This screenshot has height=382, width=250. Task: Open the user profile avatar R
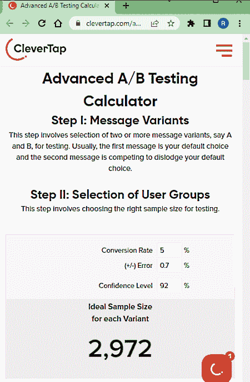tap(223, 23)
